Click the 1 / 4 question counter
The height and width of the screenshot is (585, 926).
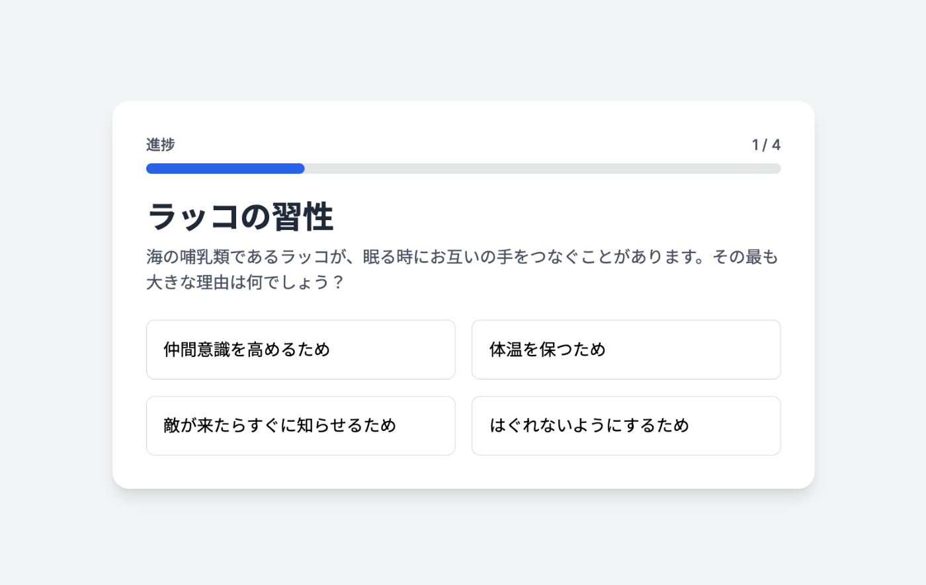click(x=766, y=145)
